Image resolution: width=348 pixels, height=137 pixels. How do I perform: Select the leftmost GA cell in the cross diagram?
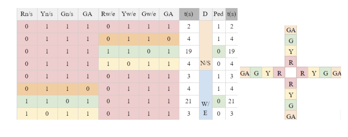pyautogui.click(x=245, y=73)
